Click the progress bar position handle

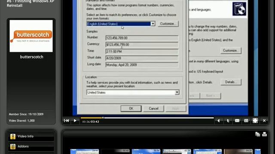[x=103, y=118]
